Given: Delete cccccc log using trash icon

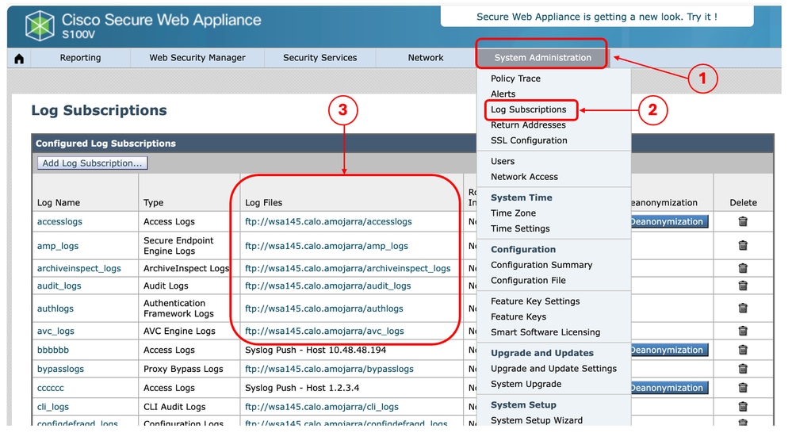Looking at the screenshot, I should point(743,388).
